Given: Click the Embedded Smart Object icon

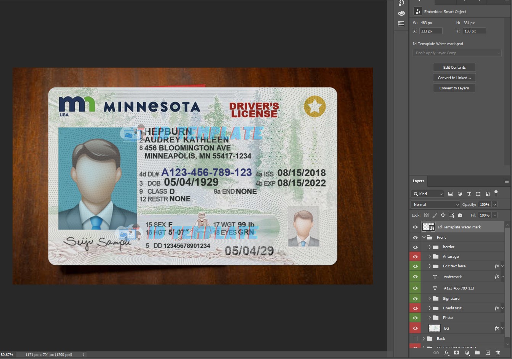Looking at the screenshot, I should (x=417, y=11).
